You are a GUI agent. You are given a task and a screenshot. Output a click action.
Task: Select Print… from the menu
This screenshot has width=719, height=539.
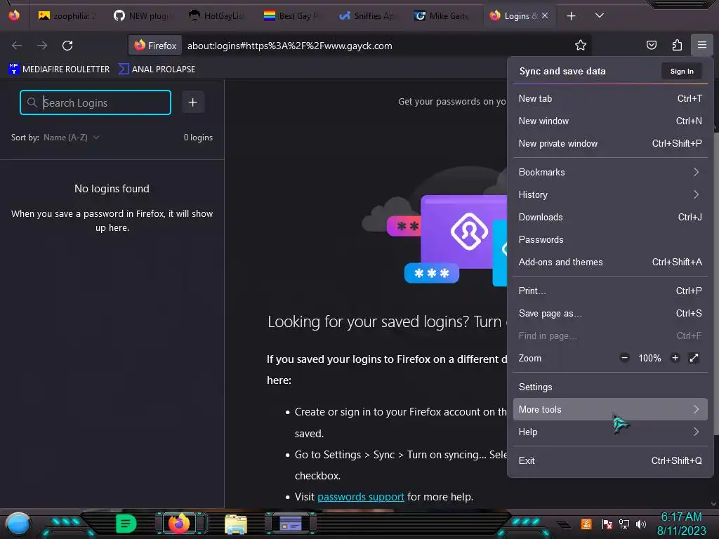(x=610, y=291)
